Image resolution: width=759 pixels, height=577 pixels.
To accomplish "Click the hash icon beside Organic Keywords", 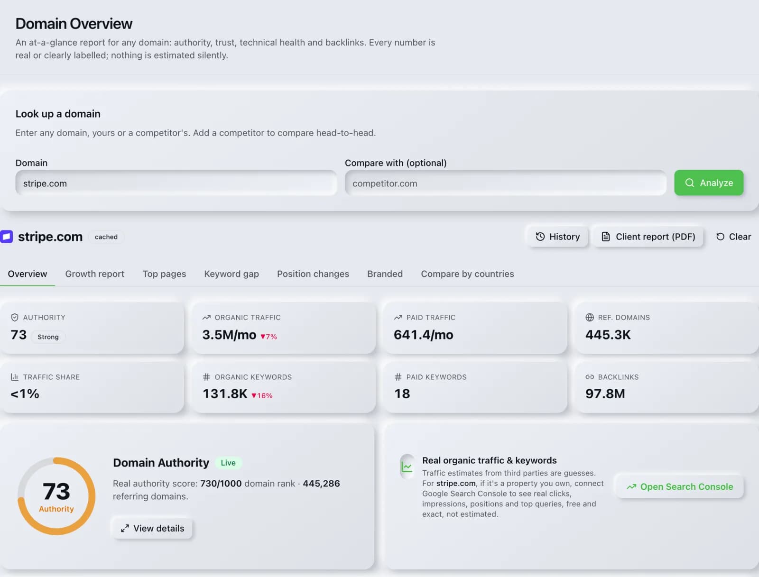I will point(206,377).
